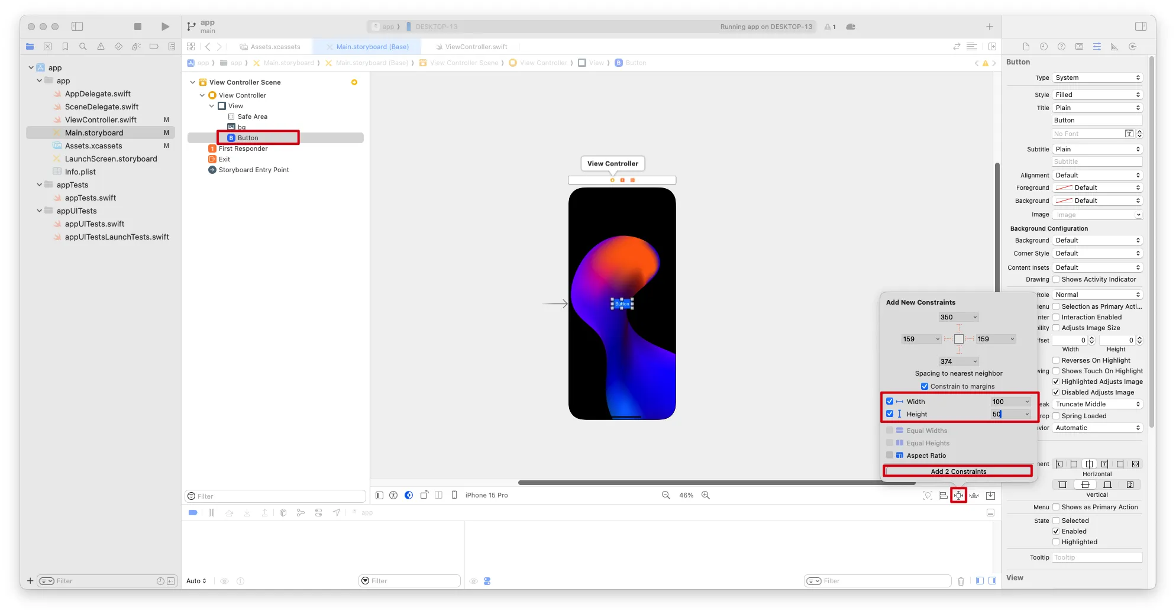Viewport: 1176px width, 614px height.
Task: Open Resolve Auto Layout Issues tool
Action: [974, 496]
